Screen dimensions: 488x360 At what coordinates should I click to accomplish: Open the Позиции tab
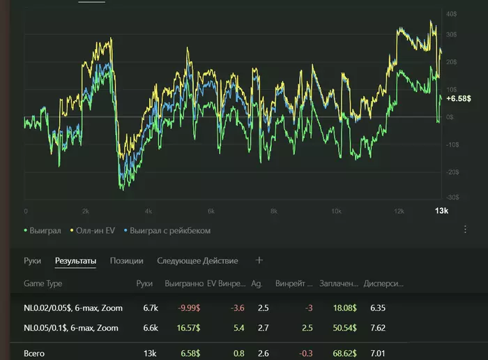point(126,261)
